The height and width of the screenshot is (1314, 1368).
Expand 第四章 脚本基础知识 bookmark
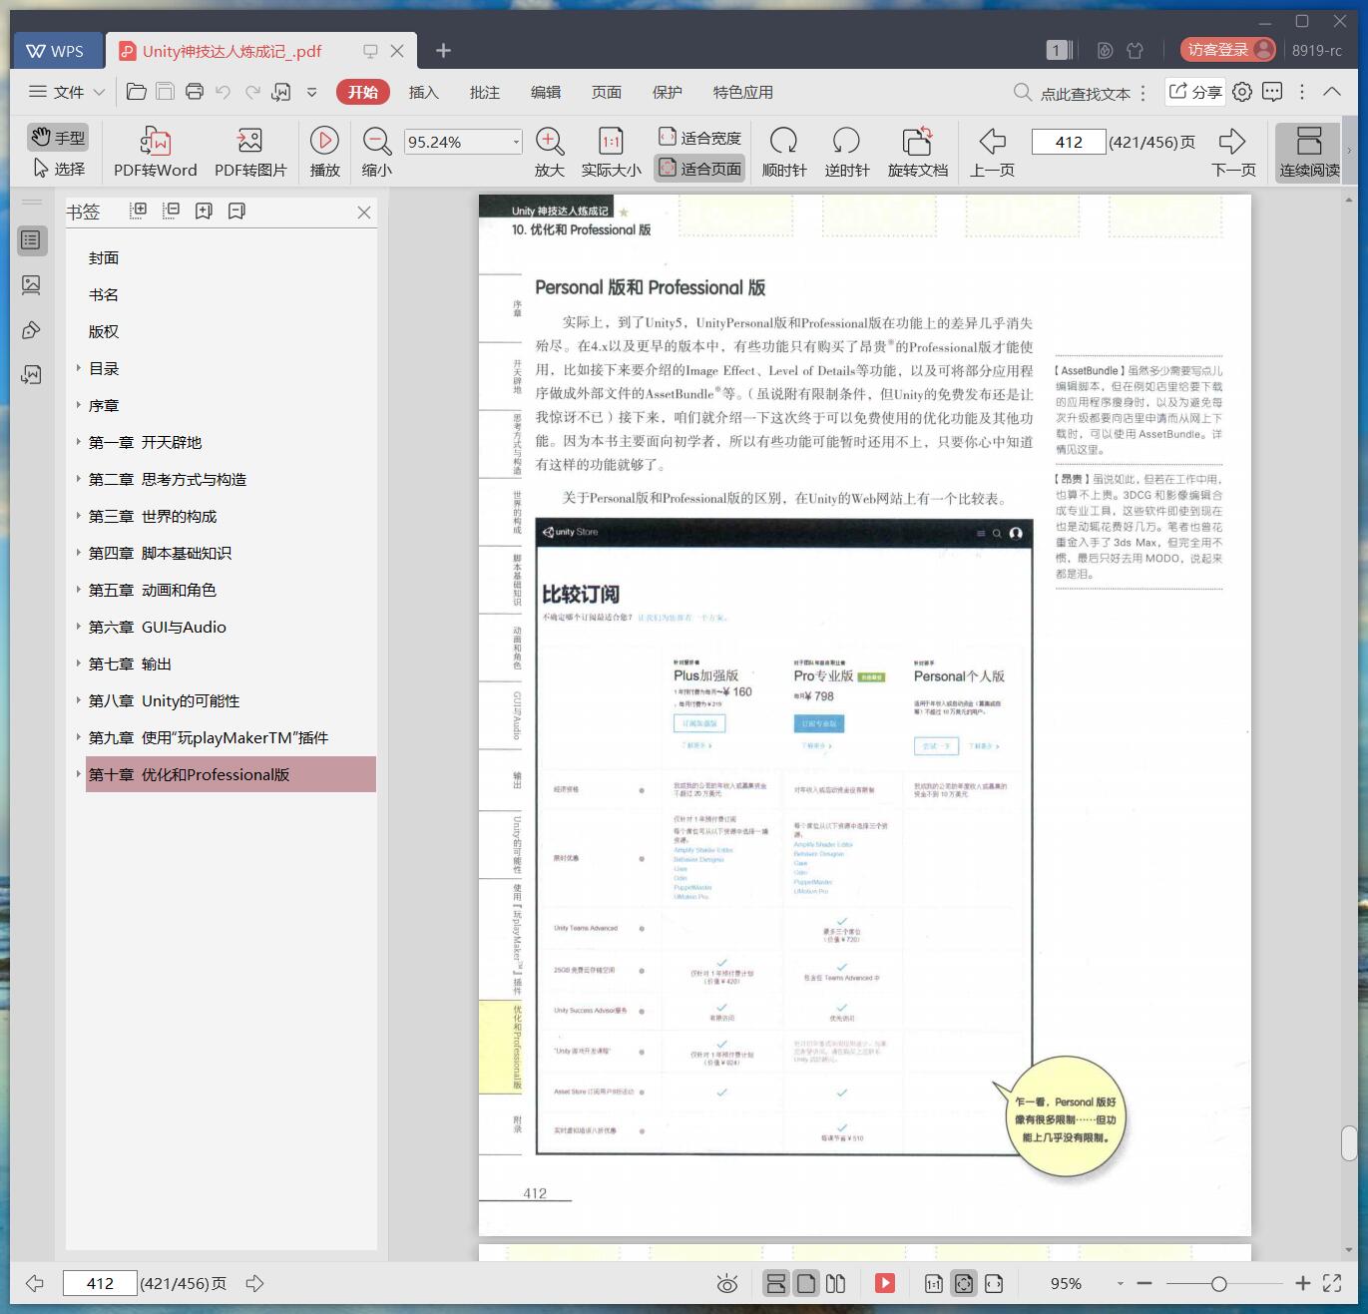[x=79, y=553]
